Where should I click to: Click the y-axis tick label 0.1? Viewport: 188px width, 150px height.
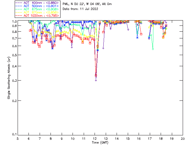(x=14, y=134)
